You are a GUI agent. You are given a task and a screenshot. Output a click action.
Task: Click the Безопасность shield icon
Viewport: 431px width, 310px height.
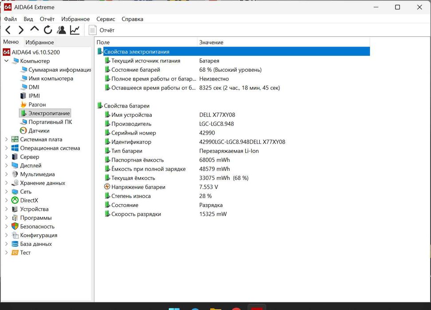[x=15, y=227]
